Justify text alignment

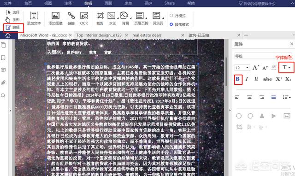(x=273, y=97)
